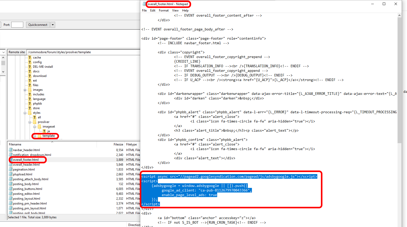Click the pagination.html file icon
The height and width of the screenshot is (227, 407).
tap(11, 169)
